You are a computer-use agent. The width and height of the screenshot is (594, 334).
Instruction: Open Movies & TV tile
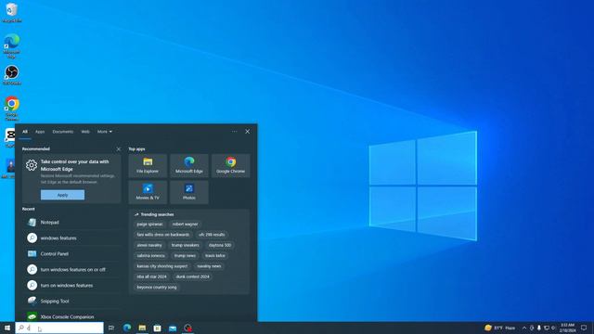point(148,192)
